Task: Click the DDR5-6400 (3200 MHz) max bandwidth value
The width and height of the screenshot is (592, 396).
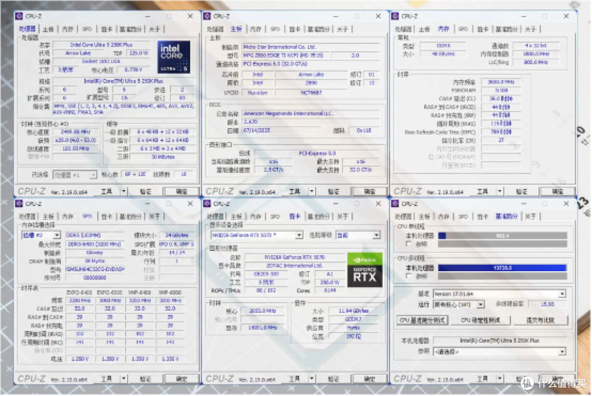Action: [95, 244]
